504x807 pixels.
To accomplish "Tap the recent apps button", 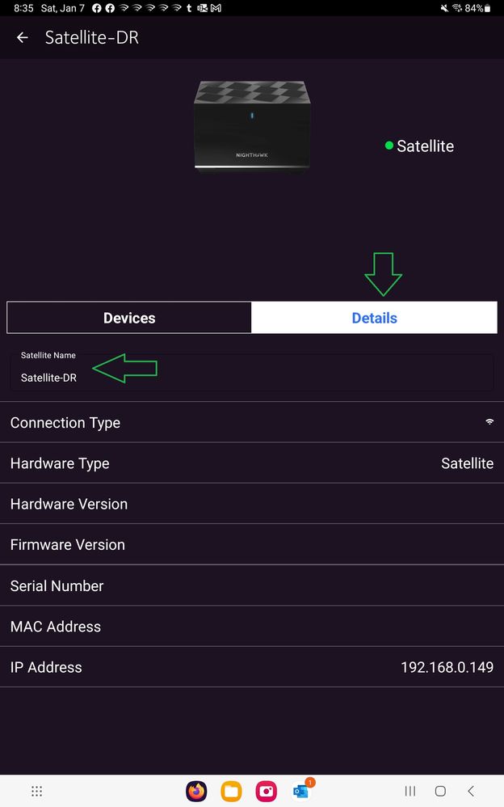I will click(410, 791).
